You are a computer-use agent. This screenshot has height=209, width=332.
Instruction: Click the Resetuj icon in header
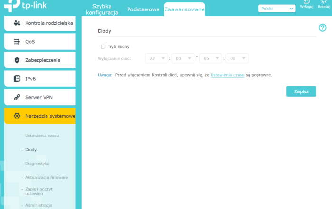[323, 3]
